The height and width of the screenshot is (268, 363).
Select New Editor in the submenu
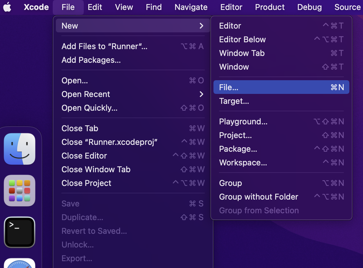click(281, 25)
